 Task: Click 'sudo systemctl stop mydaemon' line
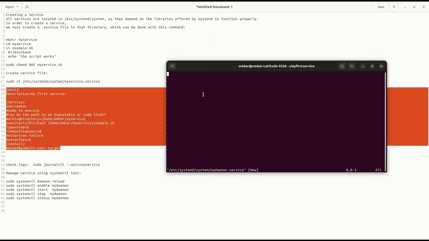coord(36,194)
